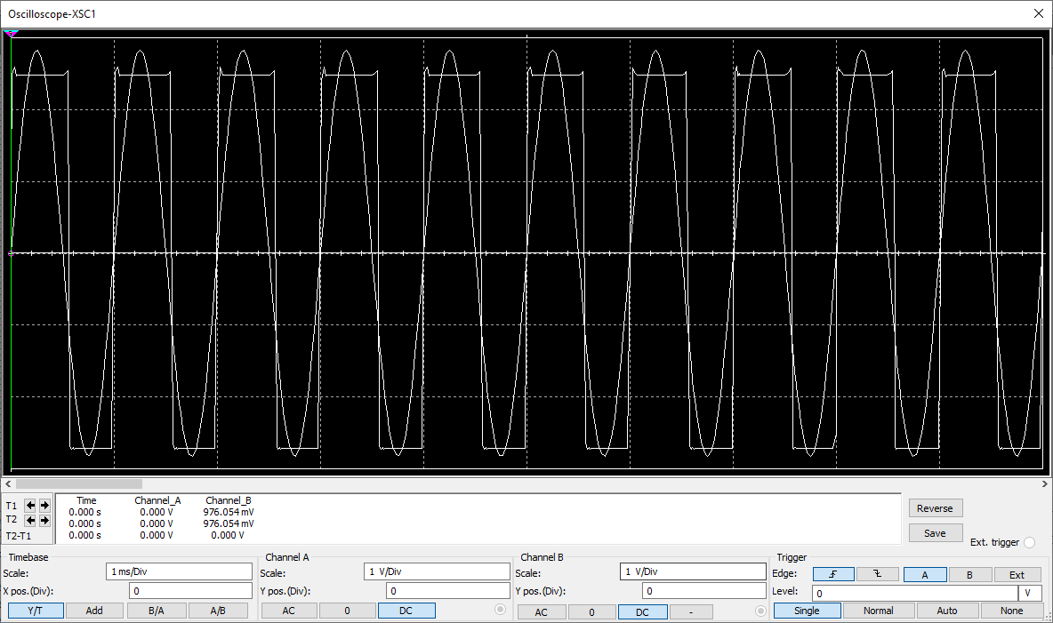
Task: Move the T2 cursor right with its arrow
Action: click(x=44, y=520)
